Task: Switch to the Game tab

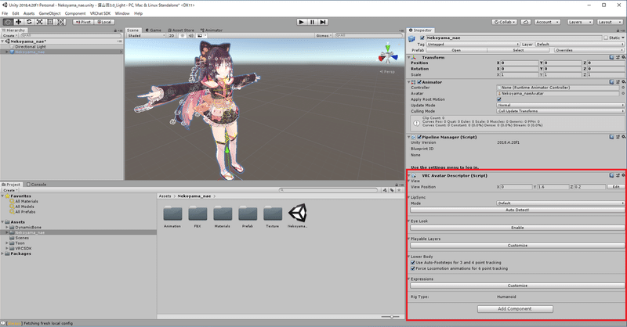Action: pos(153,31)
